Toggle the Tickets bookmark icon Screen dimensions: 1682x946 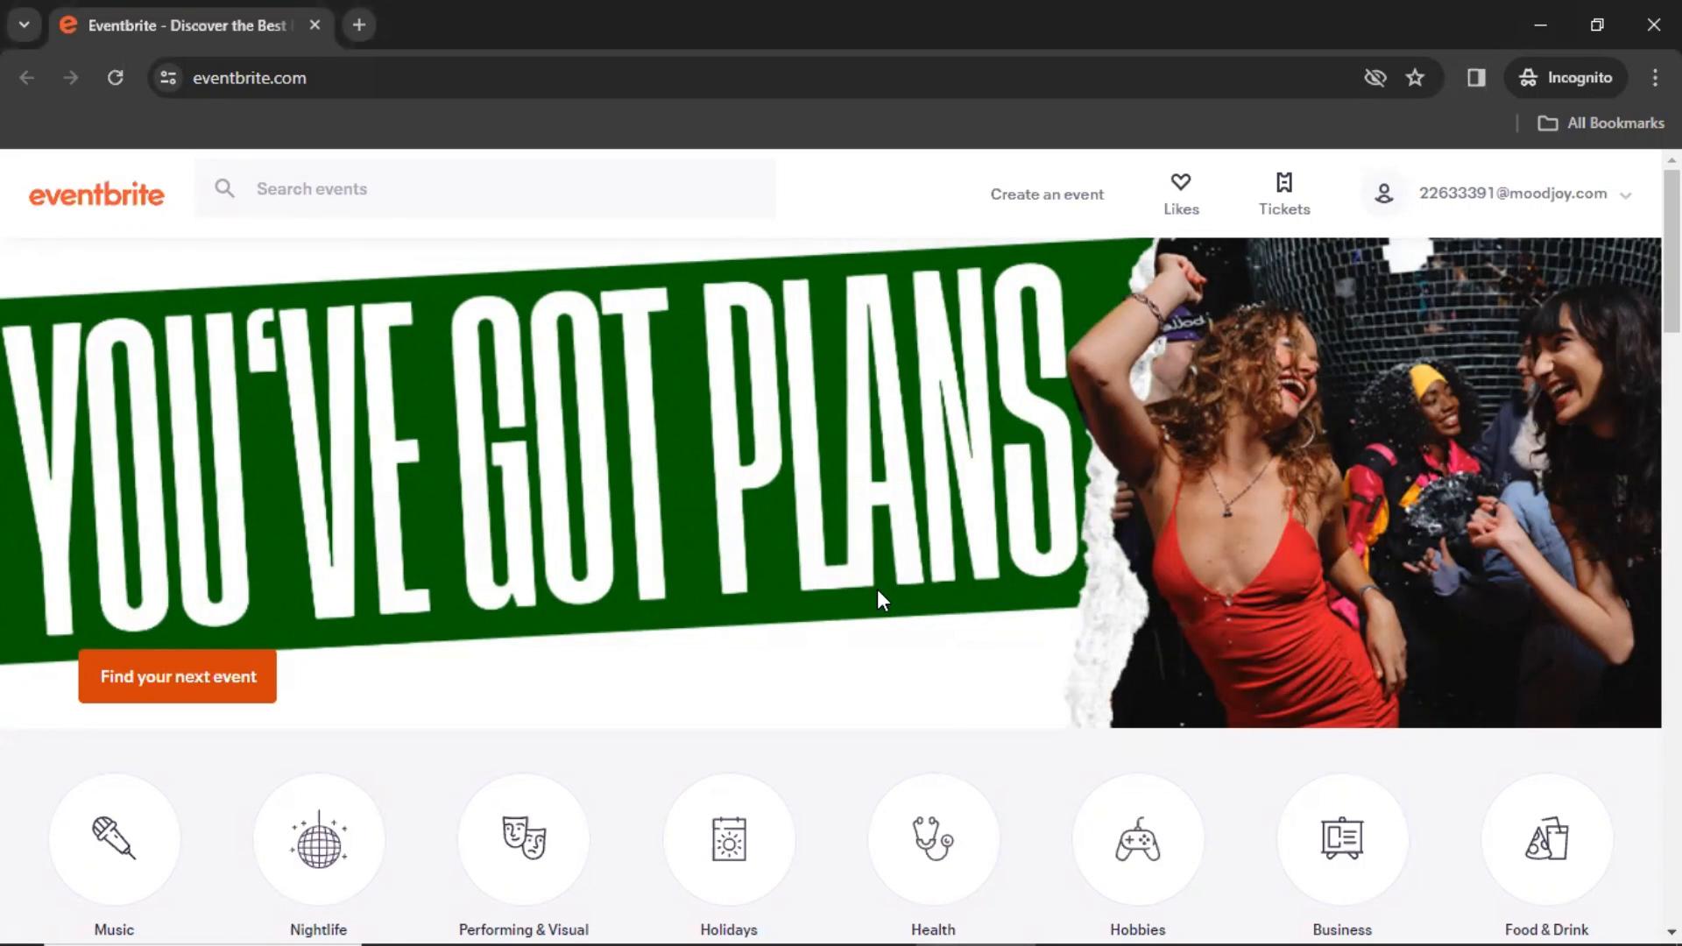pos(1284,181)
